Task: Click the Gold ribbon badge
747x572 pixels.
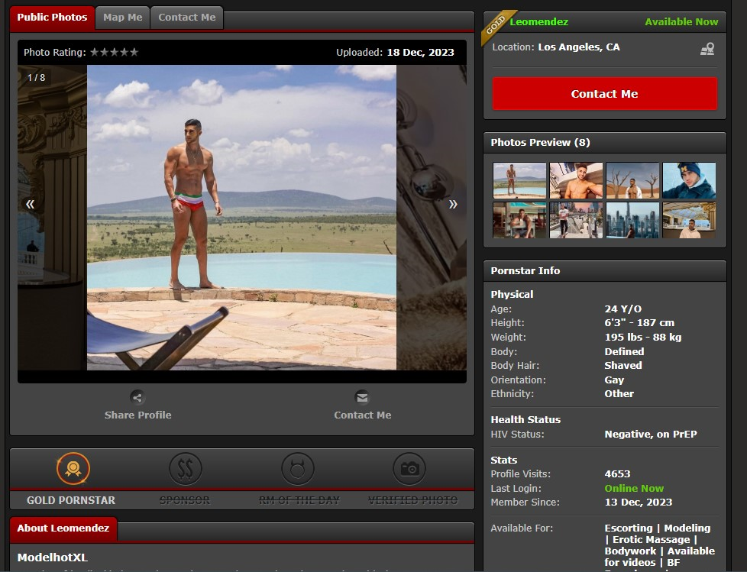Action: (496, 26)
